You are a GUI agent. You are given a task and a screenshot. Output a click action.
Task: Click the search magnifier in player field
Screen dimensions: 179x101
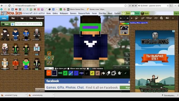pos(41,24)
